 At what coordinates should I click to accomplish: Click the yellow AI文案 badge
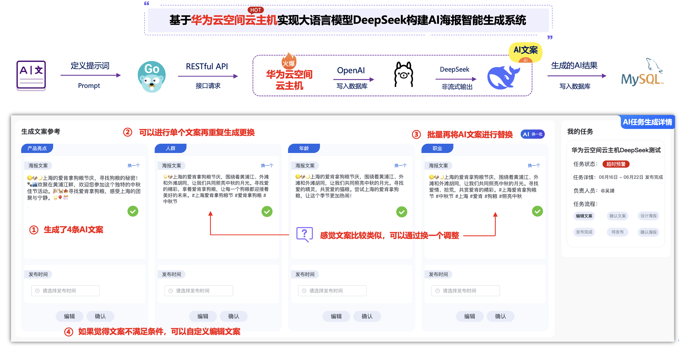(x=526, y=52)
